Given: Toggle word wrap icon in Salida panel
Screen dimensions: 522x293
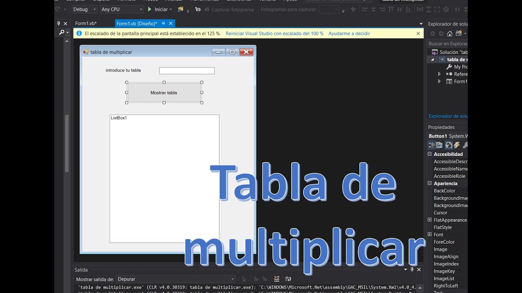Looking at the screenshot, I should tap(288, 279).
